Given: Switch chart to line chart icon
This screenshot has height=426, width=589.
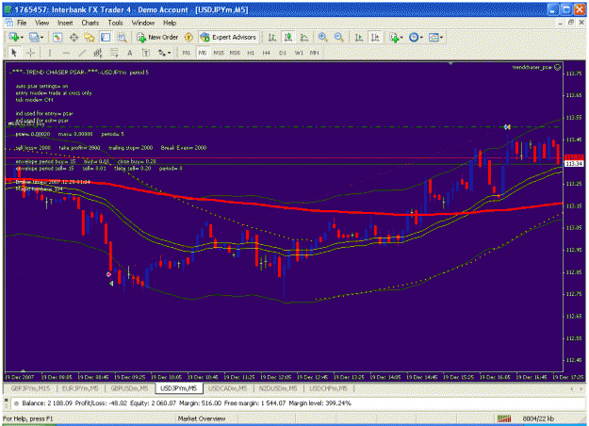Looking at the screenshot, I should pyautogui.click(x=304, y=37).
